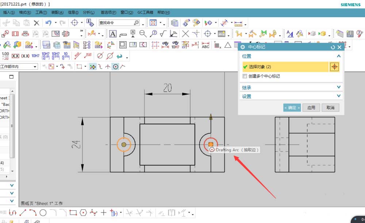Select the intersection symbol X icon
Screen dimensions: 365x223
185,34
